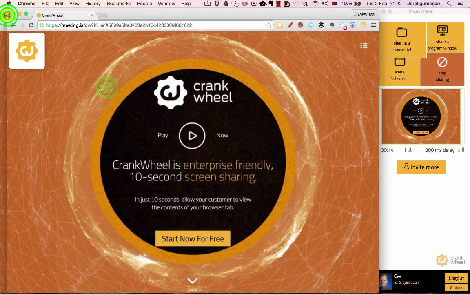Viewport: 470px width, 294px height.
Task: Open Options in CrankWheel panel
Action: tap(456, 288)
